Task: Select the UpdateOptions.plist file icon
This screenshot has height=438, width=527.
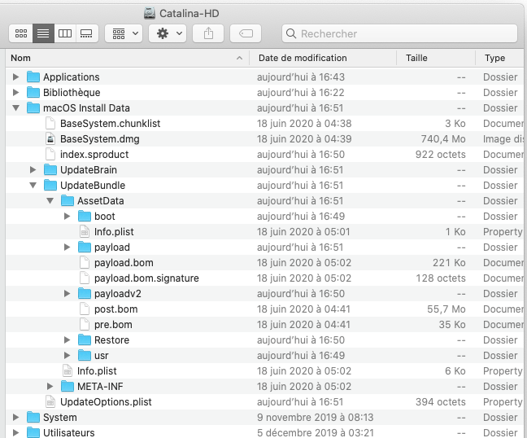Action: coord(50,402)
